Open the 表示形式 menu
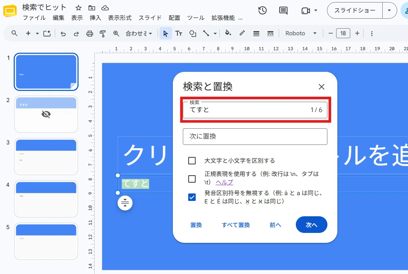Screen dimensions: 408x274 pyautogui.click(x=120, y=18)
